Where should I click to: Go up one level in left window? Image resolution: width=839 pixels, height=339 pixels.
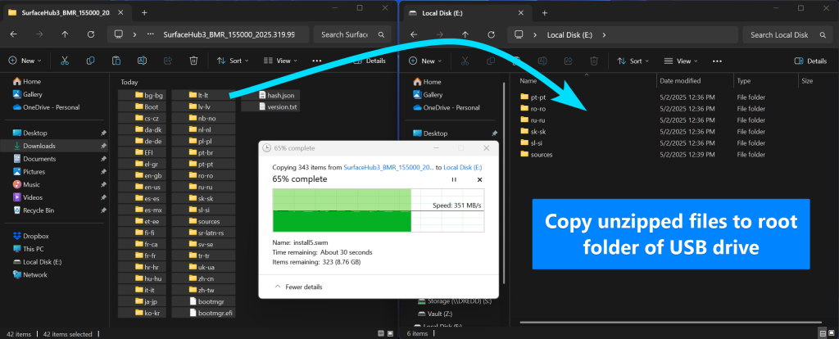pos(65,34)
